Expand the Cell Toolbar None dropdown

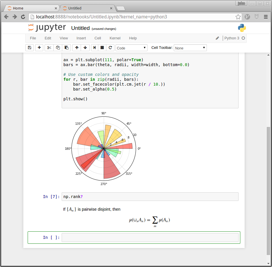click(190, 48)
